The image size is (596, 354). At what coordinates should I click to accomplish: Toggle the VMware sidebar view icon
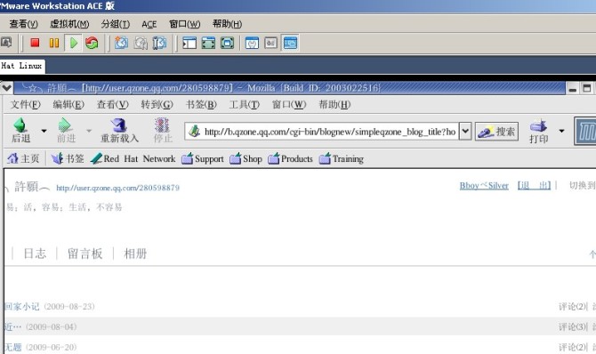point(189,43)
